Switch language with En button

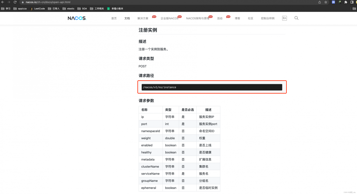click(x=284, y=18)
